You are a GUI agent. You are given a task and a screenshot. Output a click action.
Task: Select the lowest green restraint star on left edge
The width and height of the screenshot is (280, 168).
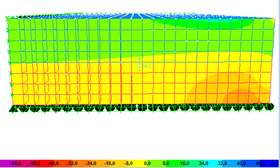(12, 95)
